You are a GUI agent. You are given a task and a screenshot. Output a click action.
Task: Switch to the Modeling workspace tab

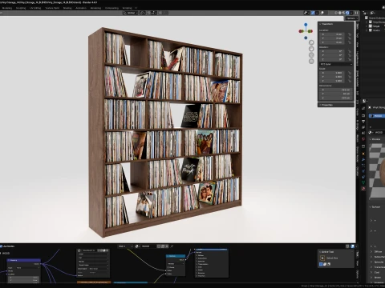point(7,8)
